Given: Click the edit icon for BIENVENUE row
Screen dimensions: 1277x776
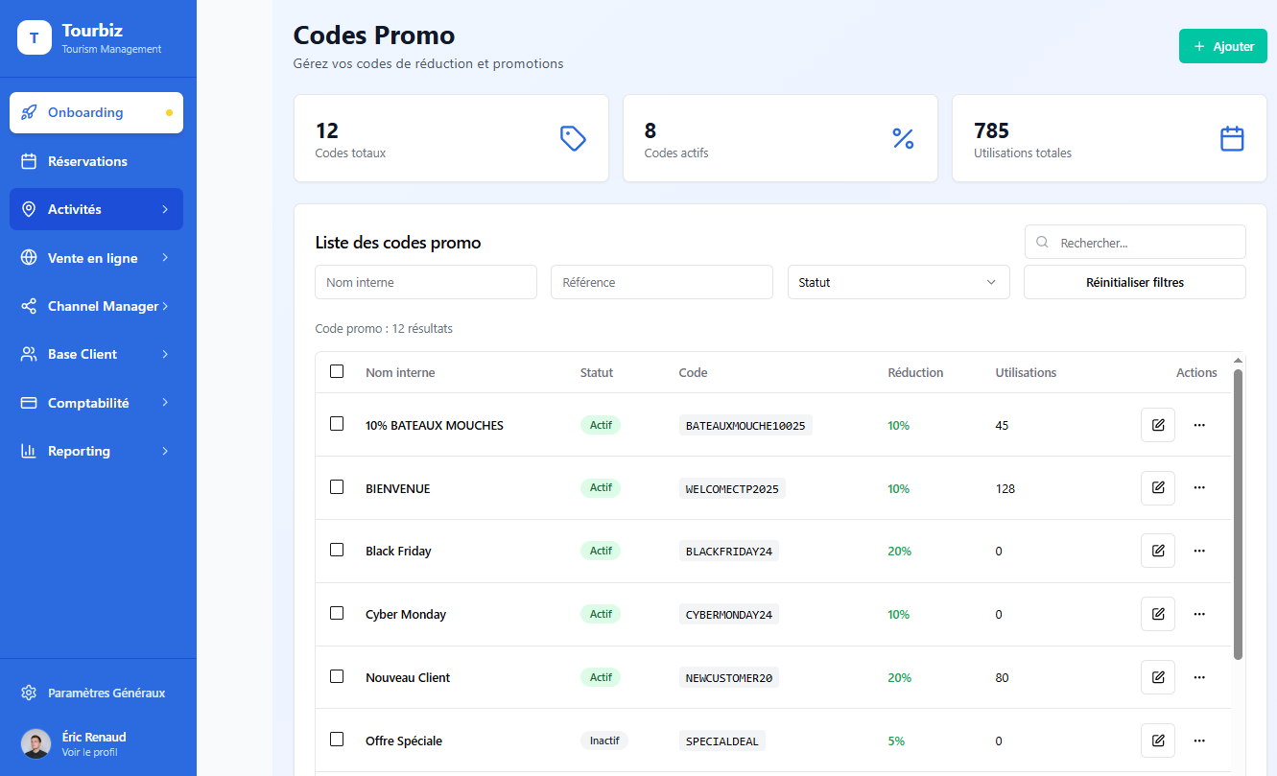Looking at the screenshot, I should (1157, 488).
